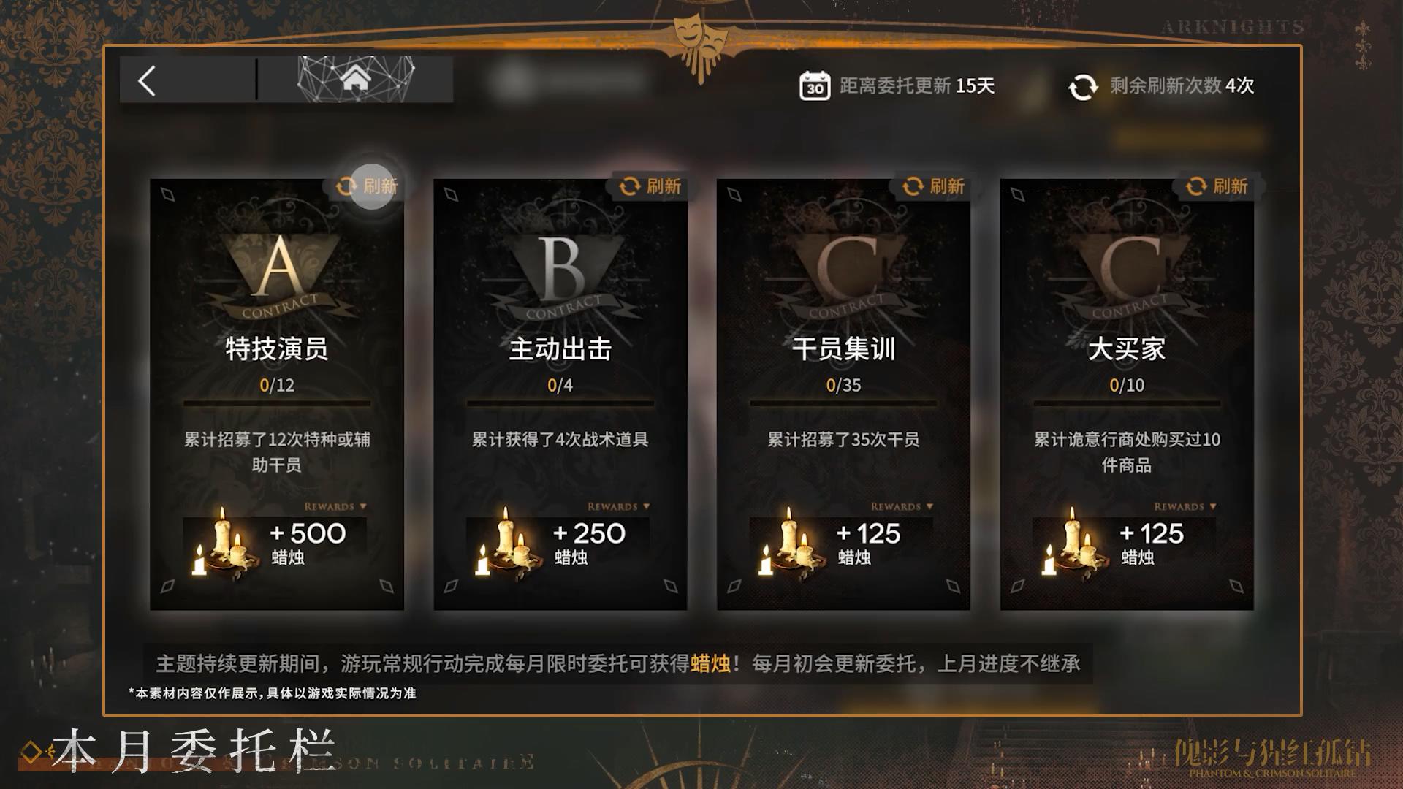Expand Rewards arrow on 干员集训 card
This screenshot has height=789, width=1403.
coord(930,507)
